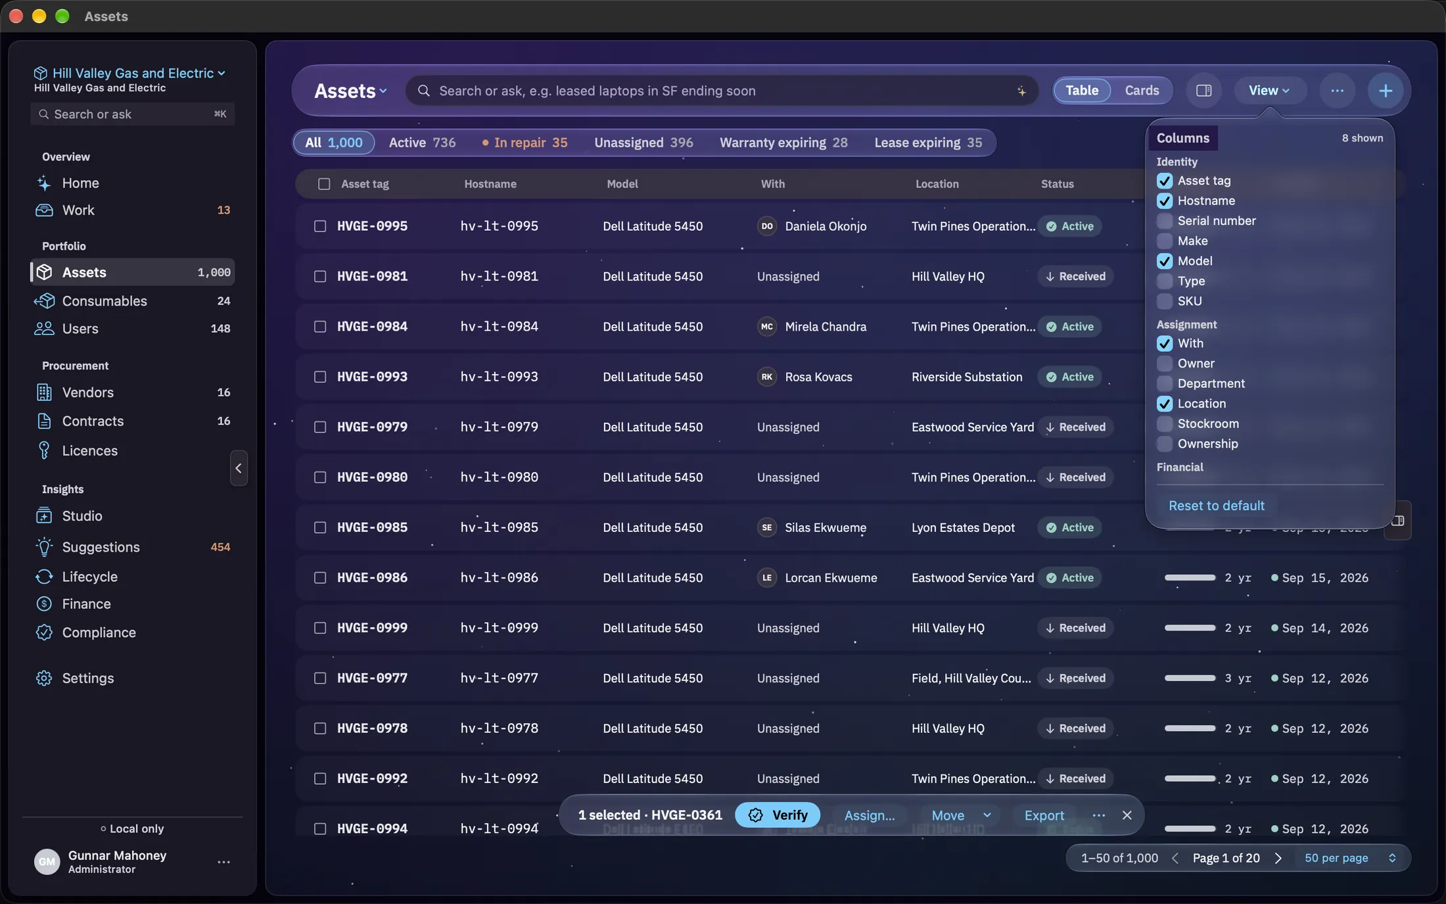This screenshot has width=1446, height=904.
Task: Open Hill Valley Gas and Electric switcher
Action: [x=130, y=73]
